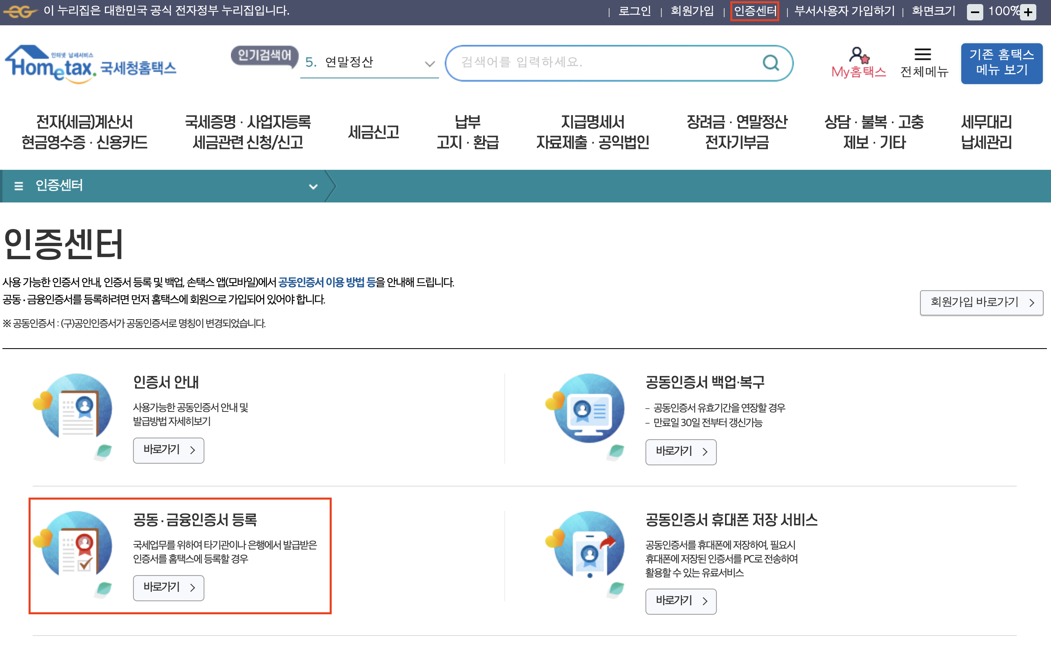Screen dimensions: 1051x649
Task: Decrease screen size with minus button
Action: 975,12
